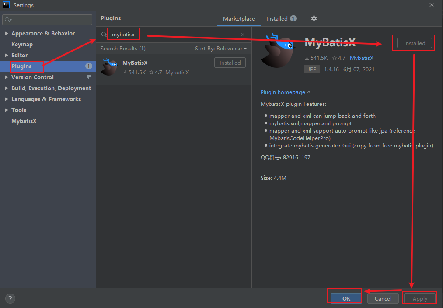Click Installed button in MyBatisX result row
The width and height of the screenshot is (443, 308).
click(230, 63)
